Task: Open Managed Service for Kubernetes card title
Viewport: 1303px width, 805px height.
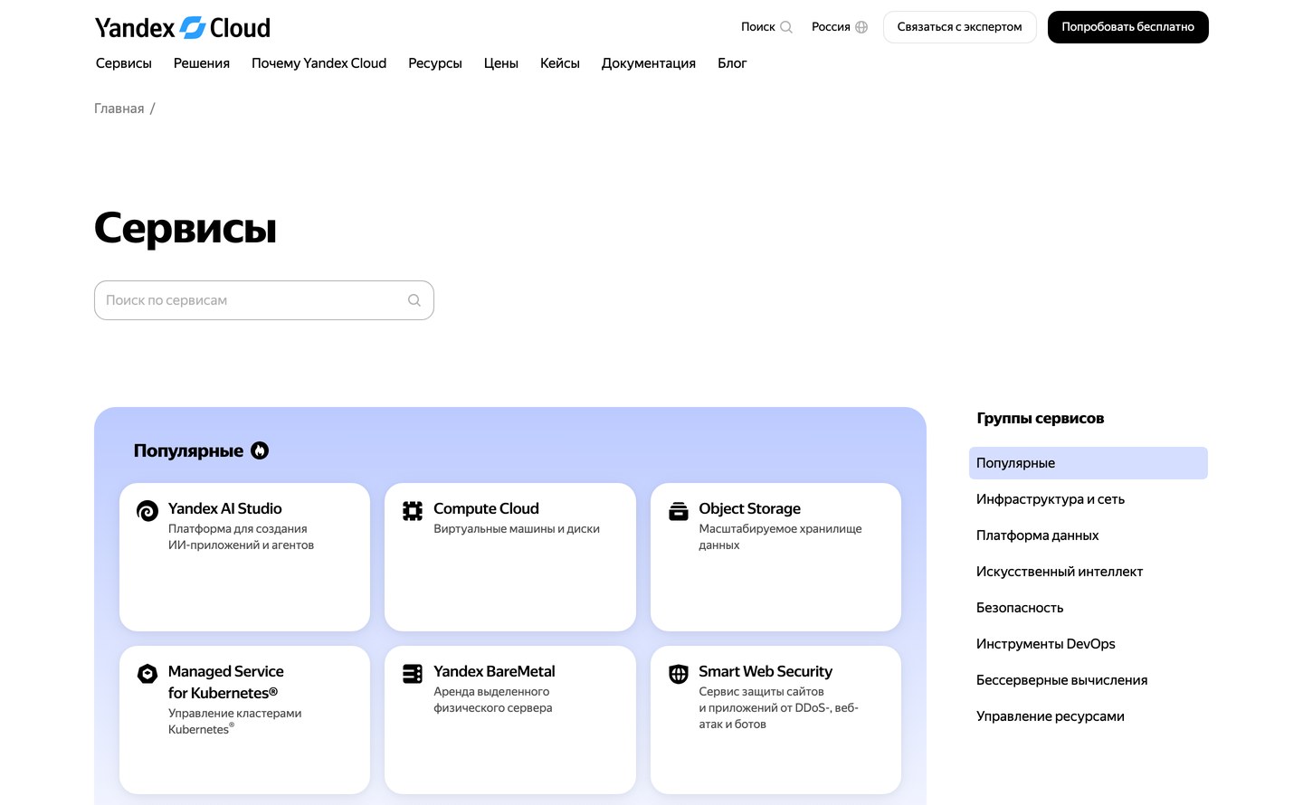Action: tap(226, 682)
